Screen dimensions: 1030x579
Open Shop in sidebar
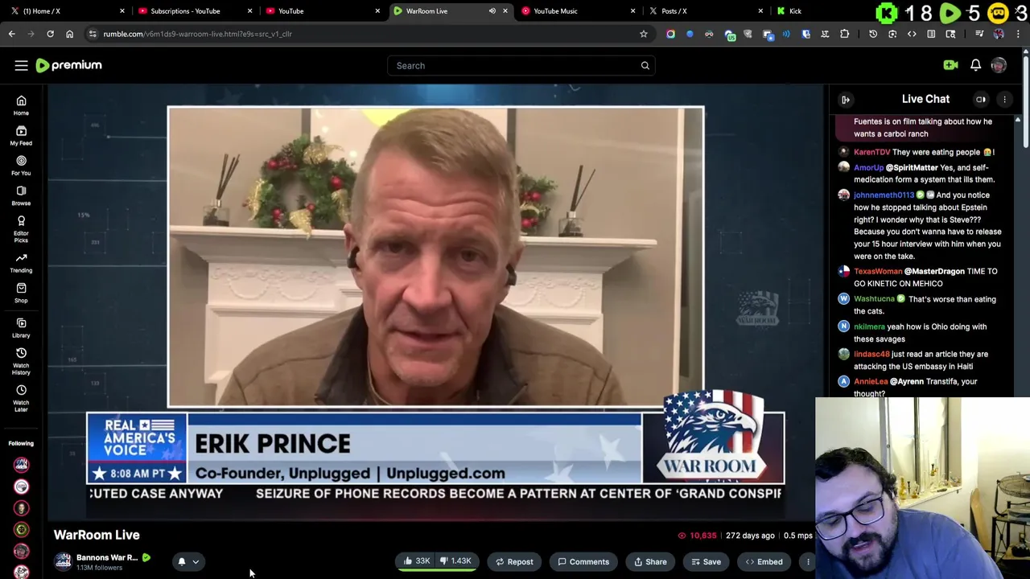21,293
